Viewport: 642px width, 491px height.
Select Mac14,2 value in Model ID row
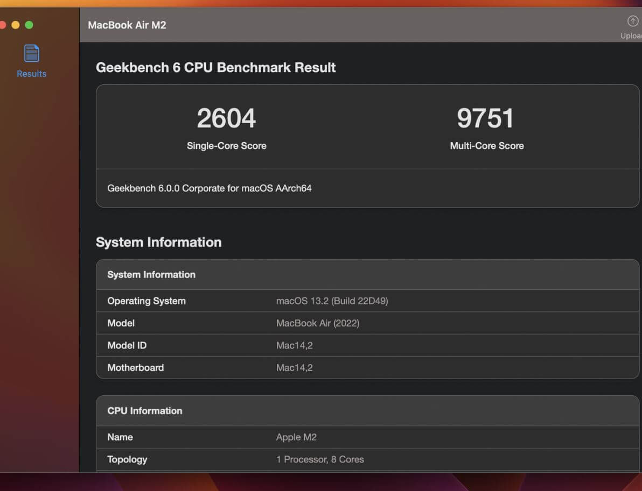[295, 345]
